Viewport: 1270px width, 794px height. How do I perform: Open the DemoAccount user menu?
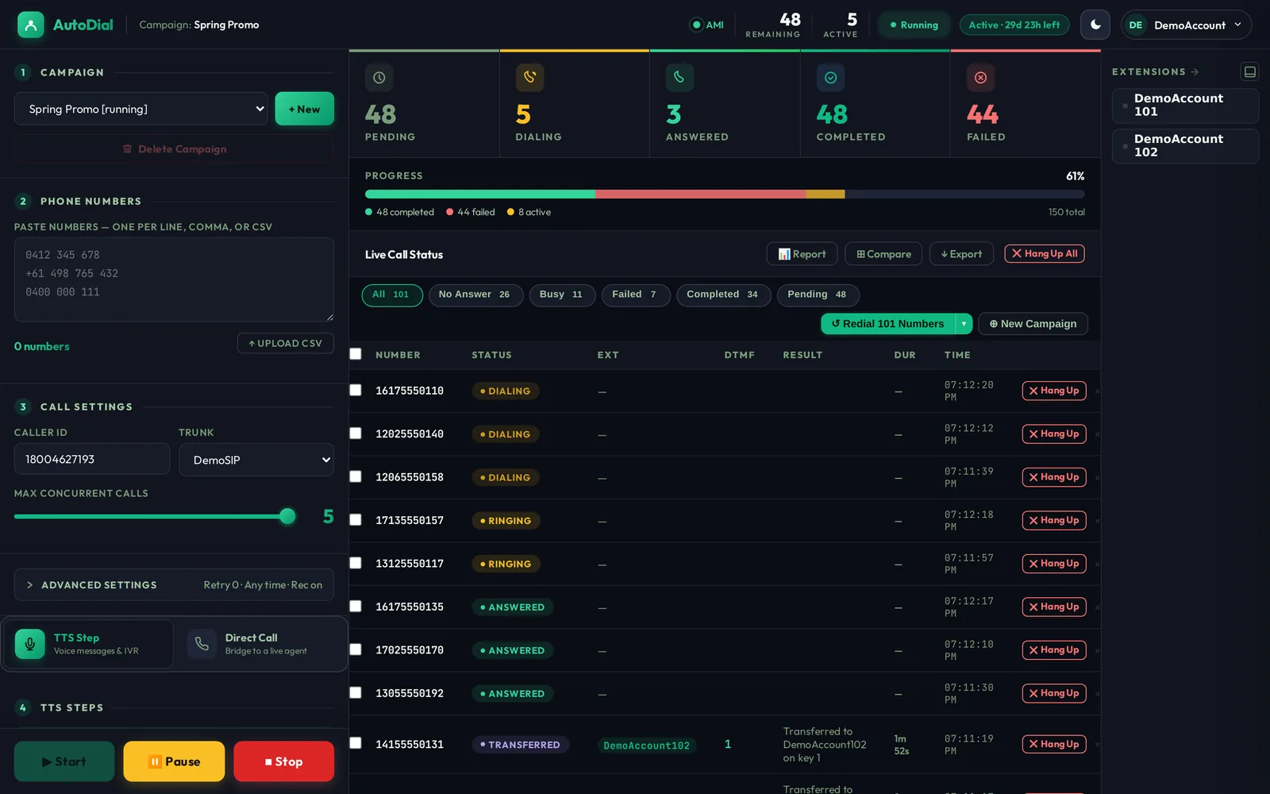point(1187,25)
